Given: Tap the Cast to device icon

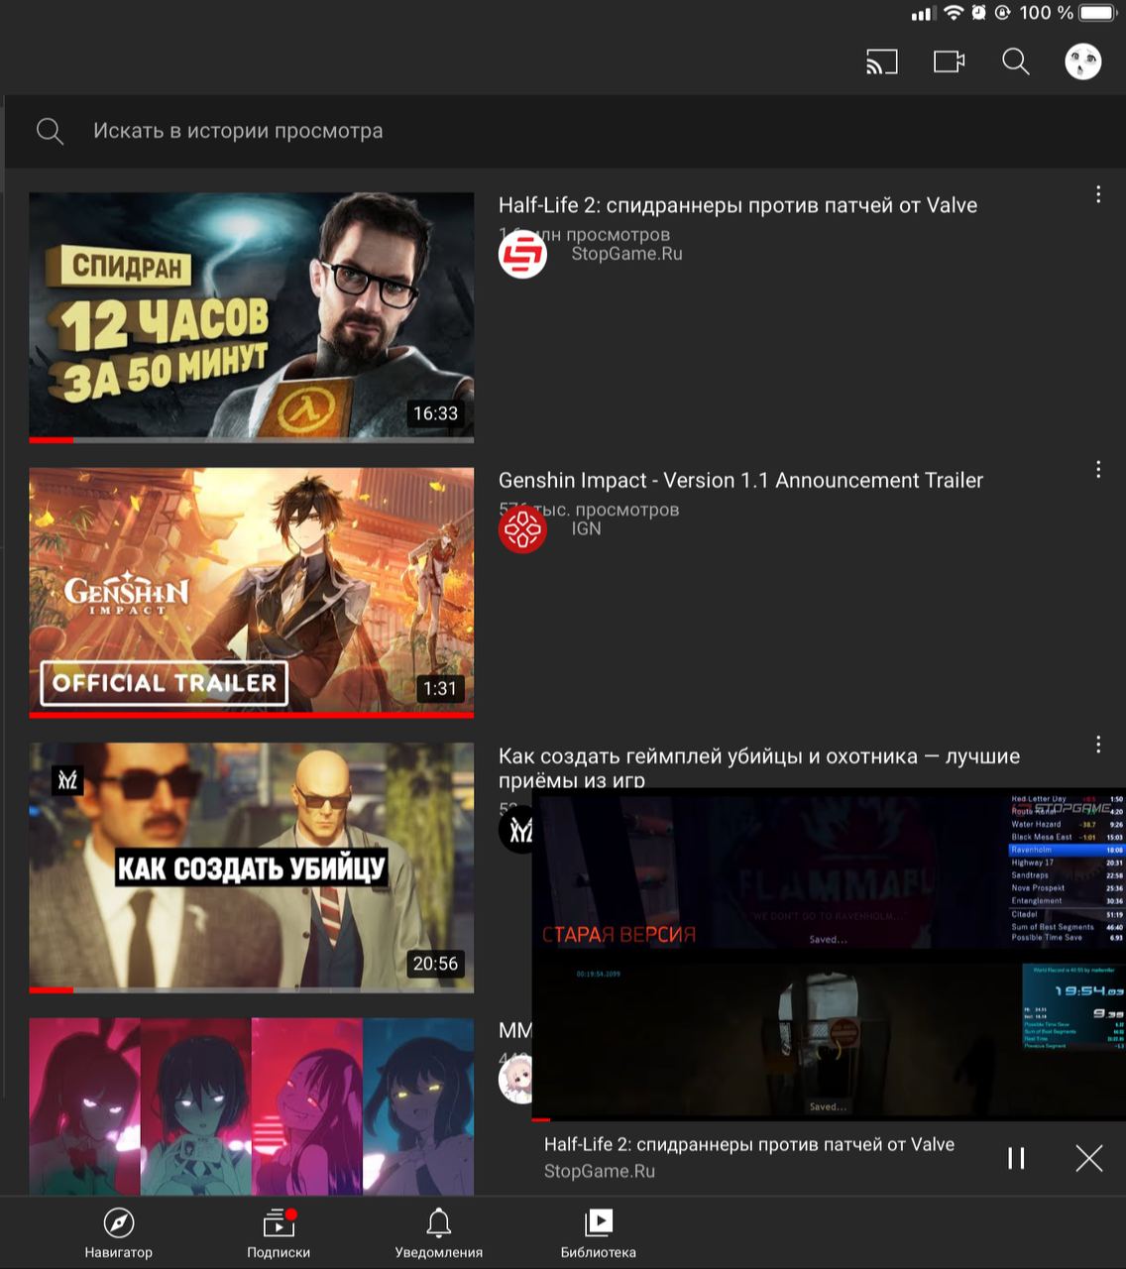Looking at the screenshot, I should [881, 62].
